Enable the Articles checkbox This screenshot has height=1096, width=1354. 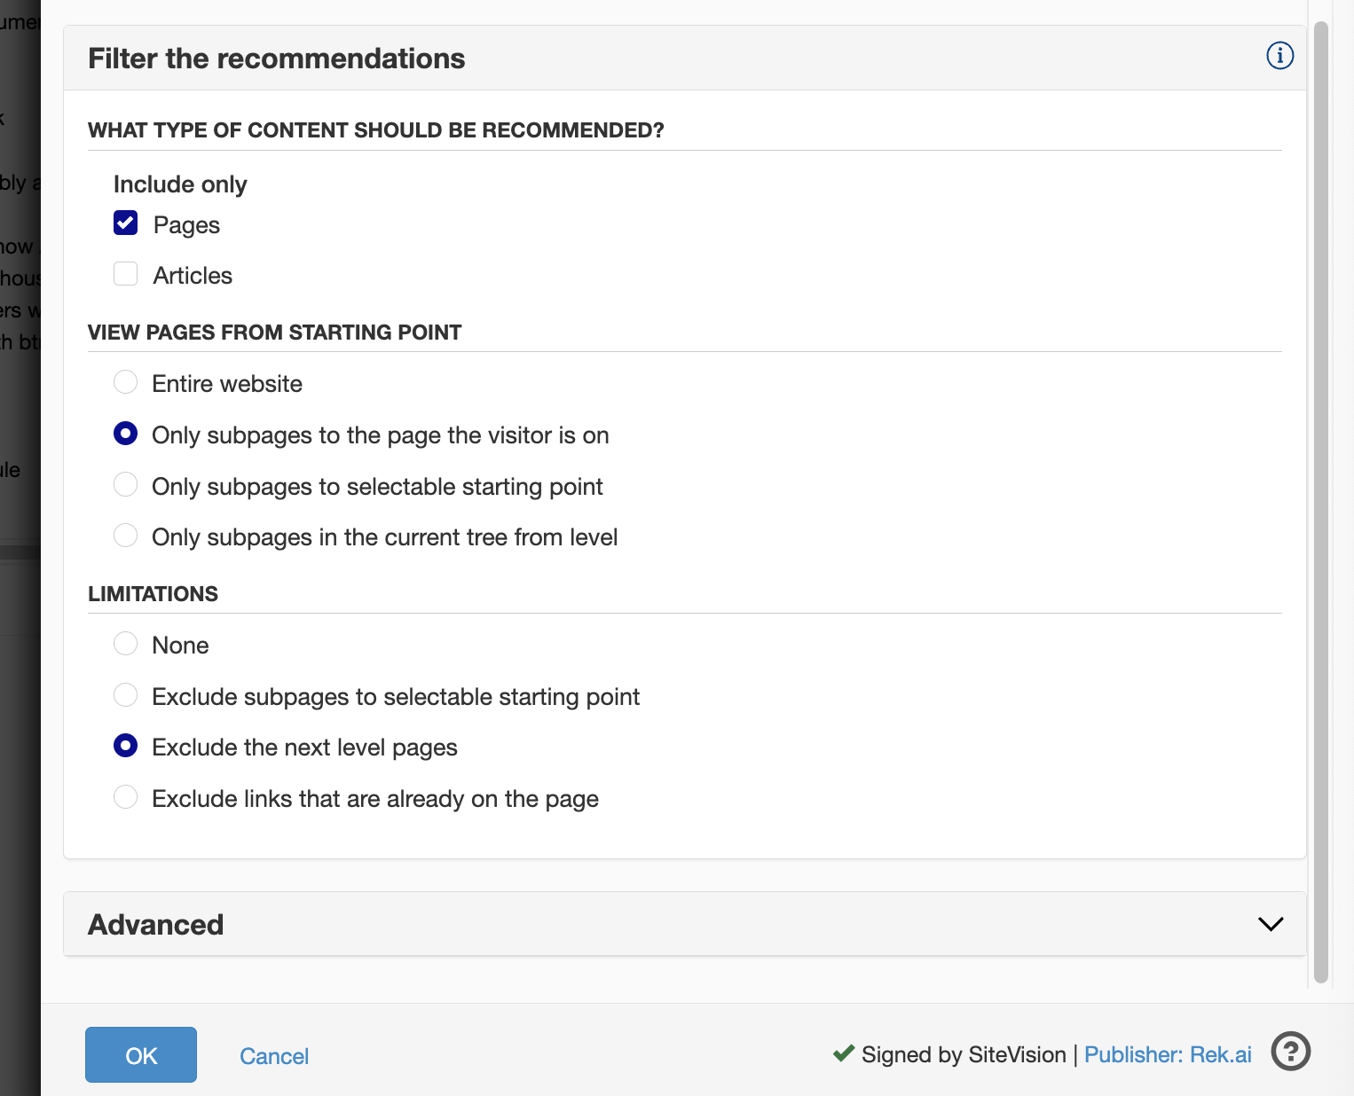[x=126, y=274]
